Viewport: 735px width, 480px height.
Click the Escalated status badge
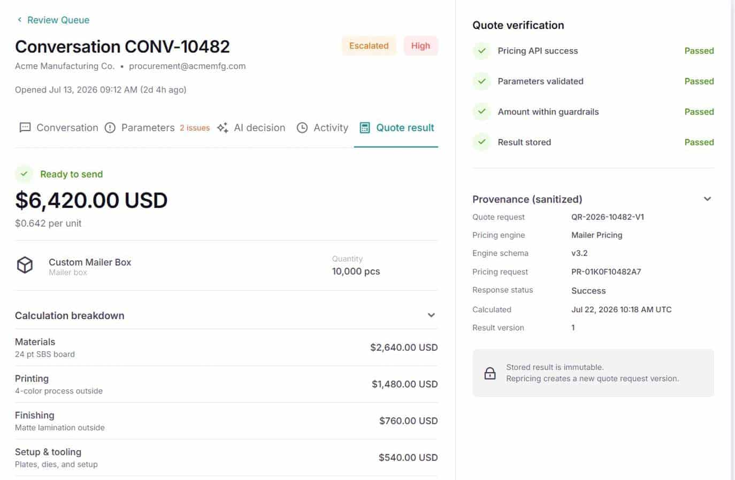pyautogui.click(x=369, y=46)
